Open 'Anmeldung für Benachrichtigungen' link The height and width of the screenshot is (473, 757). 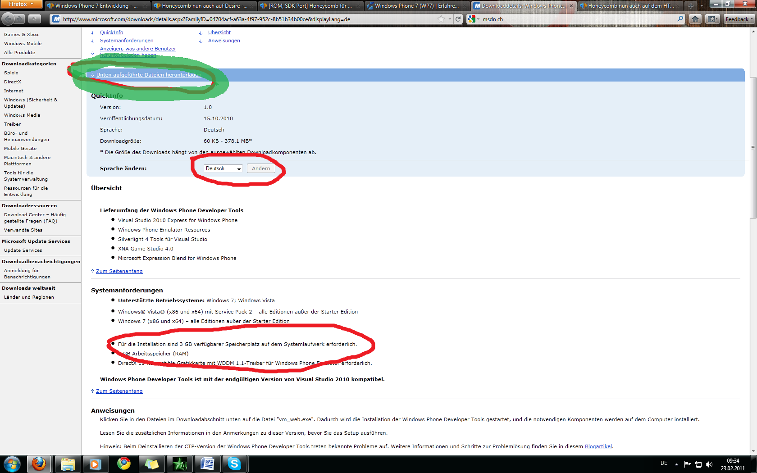coord(27,273)
